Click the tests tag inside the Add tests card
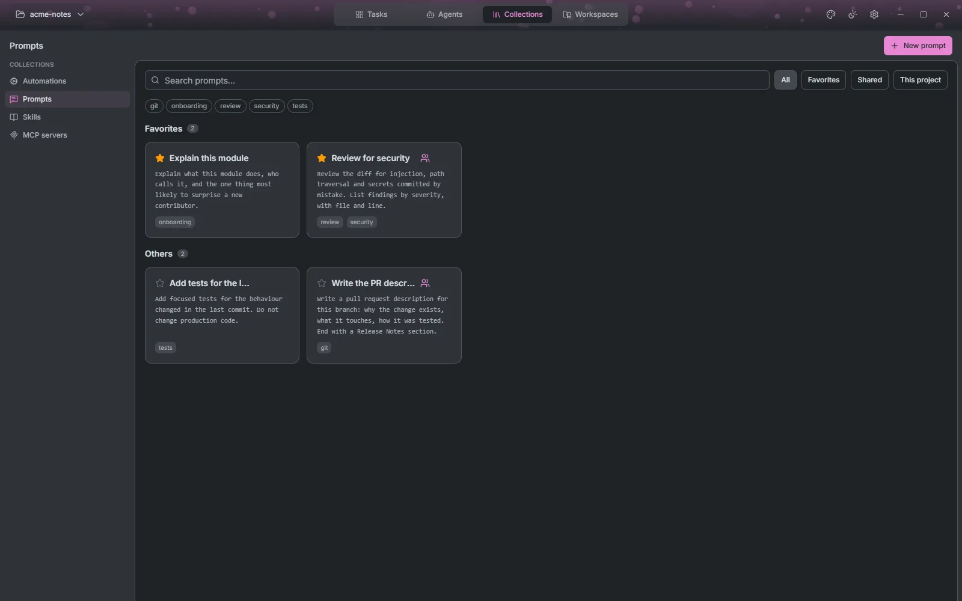 coord(165,348)
